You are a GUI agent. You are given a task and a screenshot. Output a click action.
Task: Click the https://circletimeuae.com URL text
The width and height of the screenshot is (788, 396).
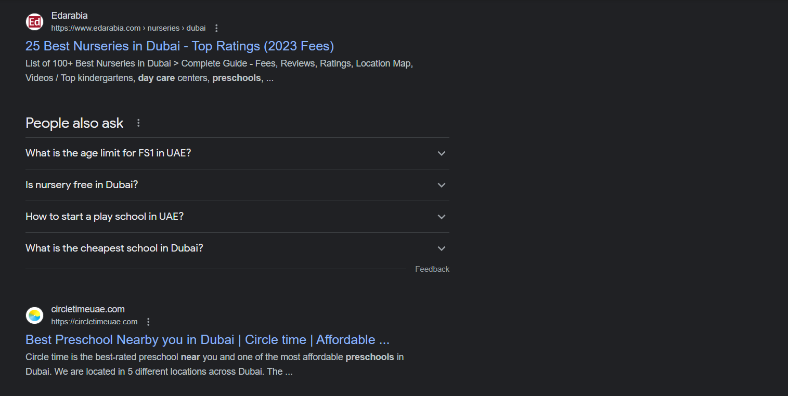[x=94, y=322]
